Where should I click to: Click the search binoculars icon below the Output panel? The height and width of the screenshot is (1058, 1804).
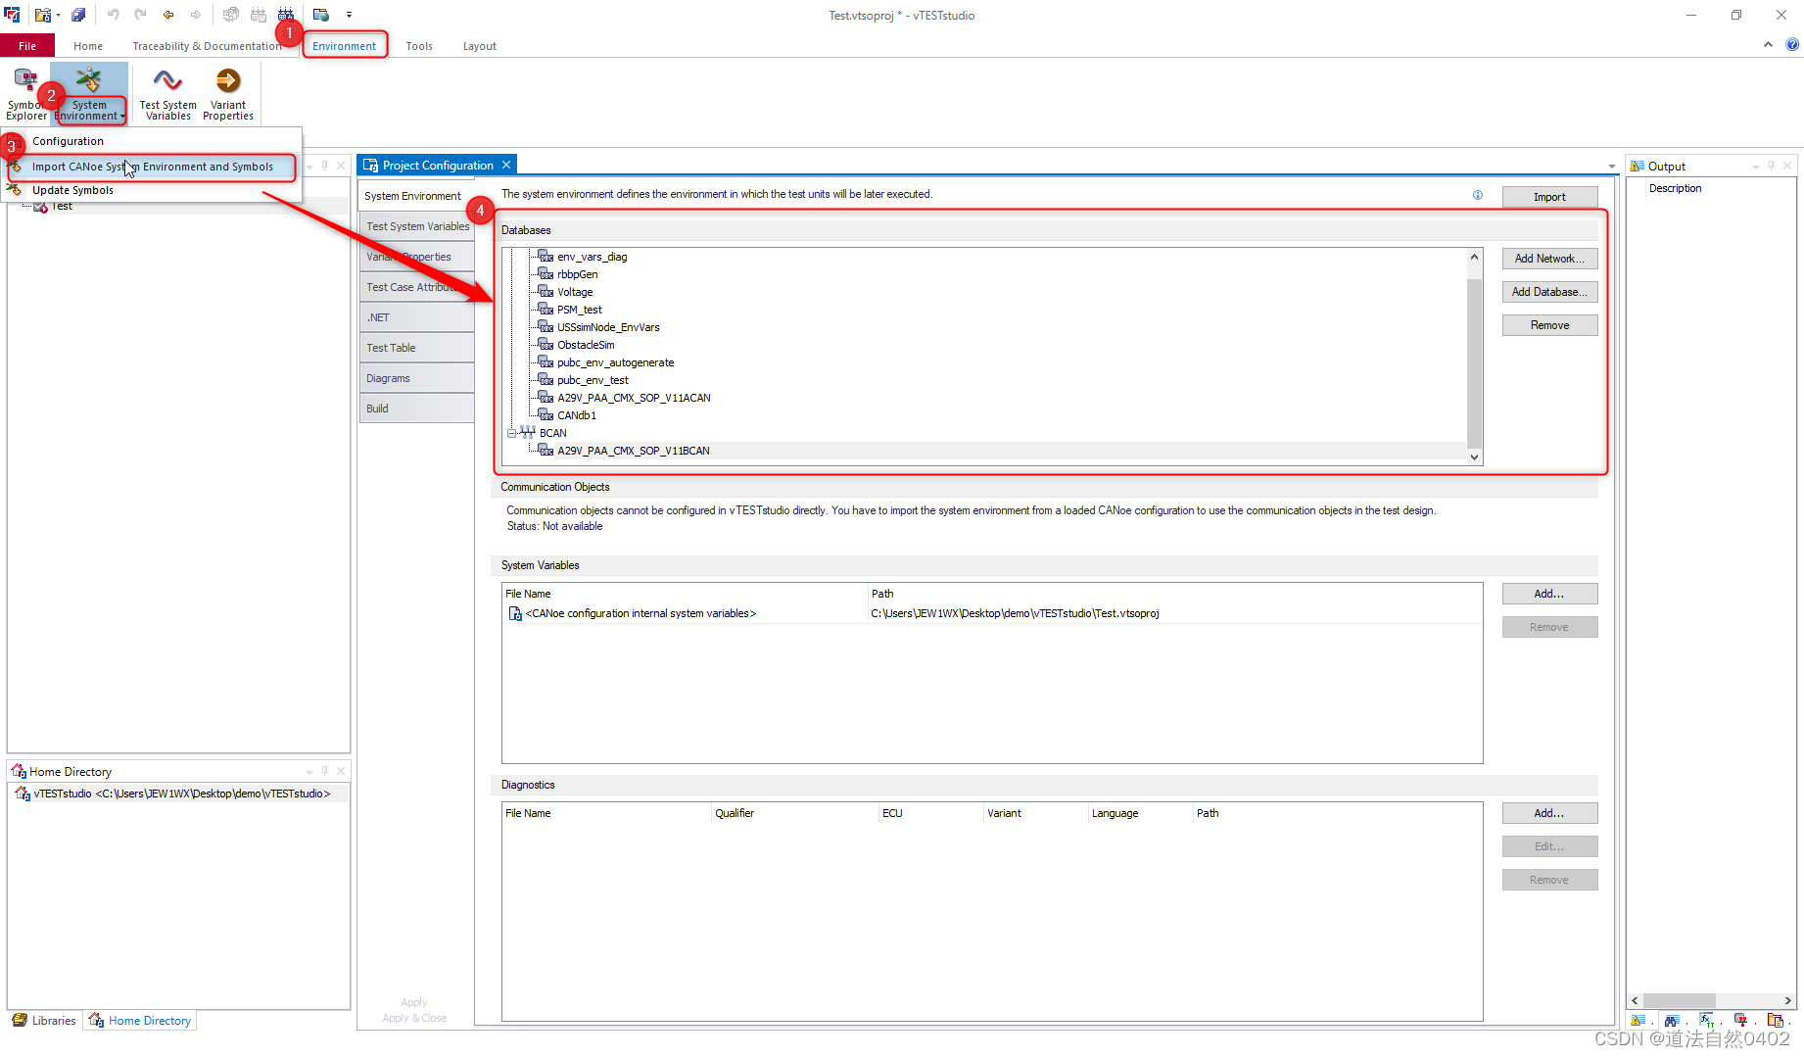pyautogui.click(x=1672, y=1020)
